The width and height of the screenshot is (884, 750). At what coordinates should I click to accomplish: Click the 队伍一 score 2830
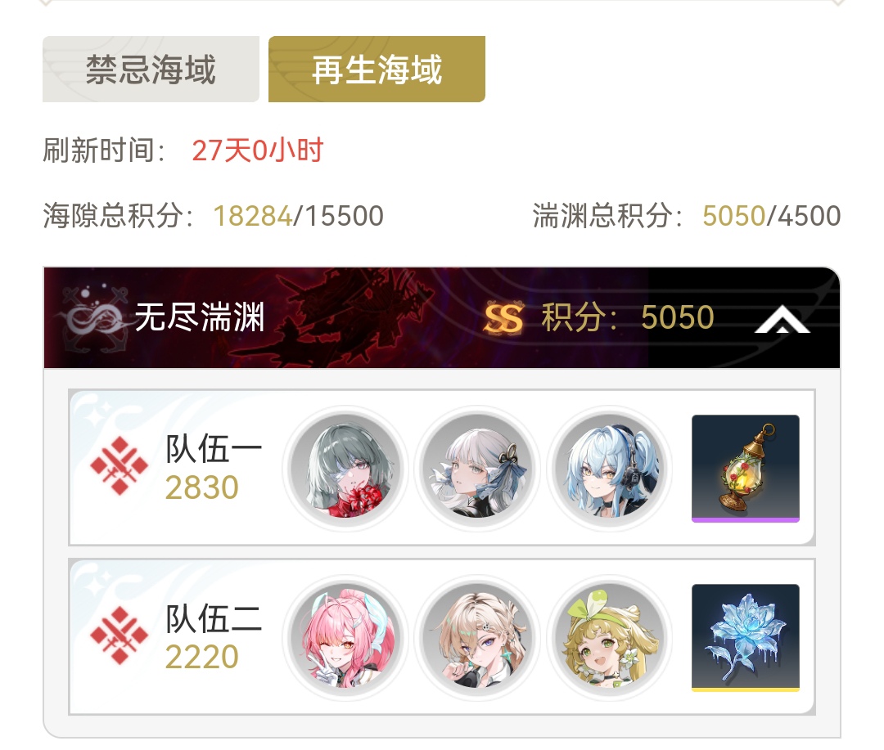[202, 487]
